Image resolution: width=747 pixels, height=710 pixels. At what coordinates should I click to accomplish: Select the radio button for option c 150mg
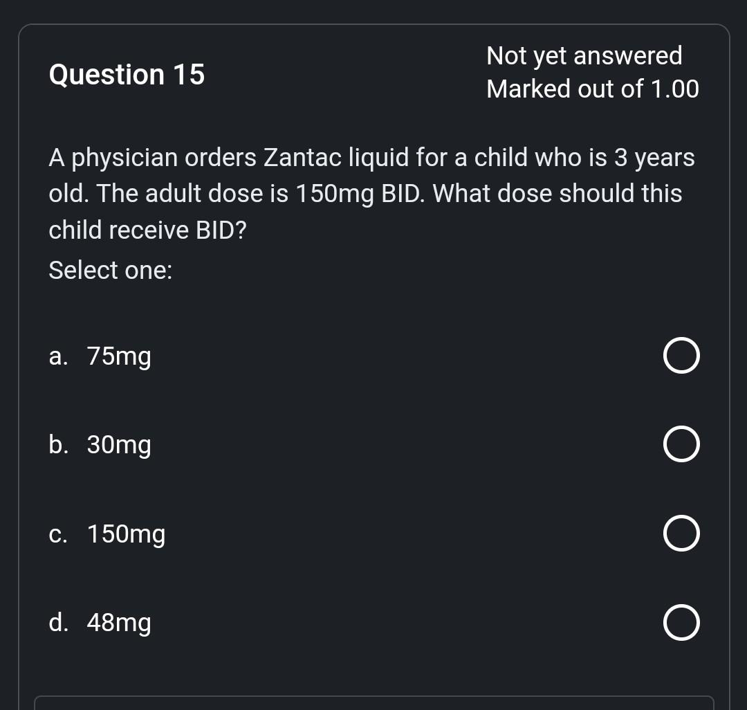pyautogui.click(x=681, y=533)
